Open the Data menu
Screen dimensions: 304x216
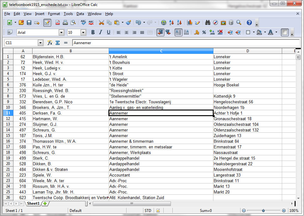coord(80,14)
